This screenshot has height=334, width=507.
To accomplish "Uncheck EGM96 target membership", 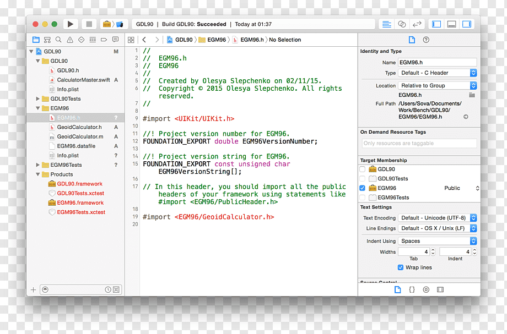I will (x=362, y=188).
